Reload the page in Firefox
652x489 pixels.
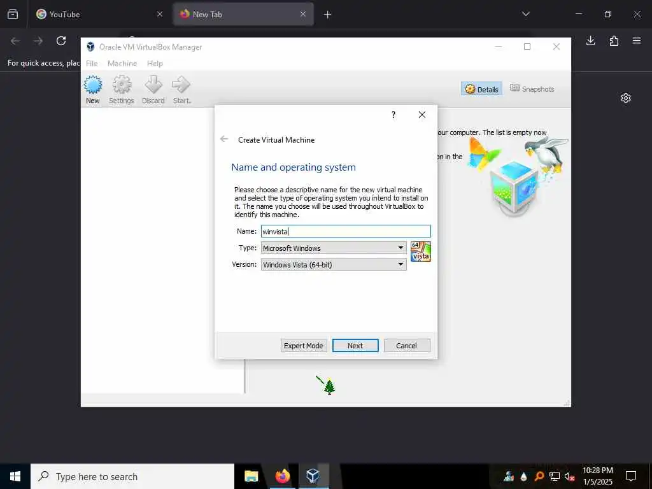(61, 41)
